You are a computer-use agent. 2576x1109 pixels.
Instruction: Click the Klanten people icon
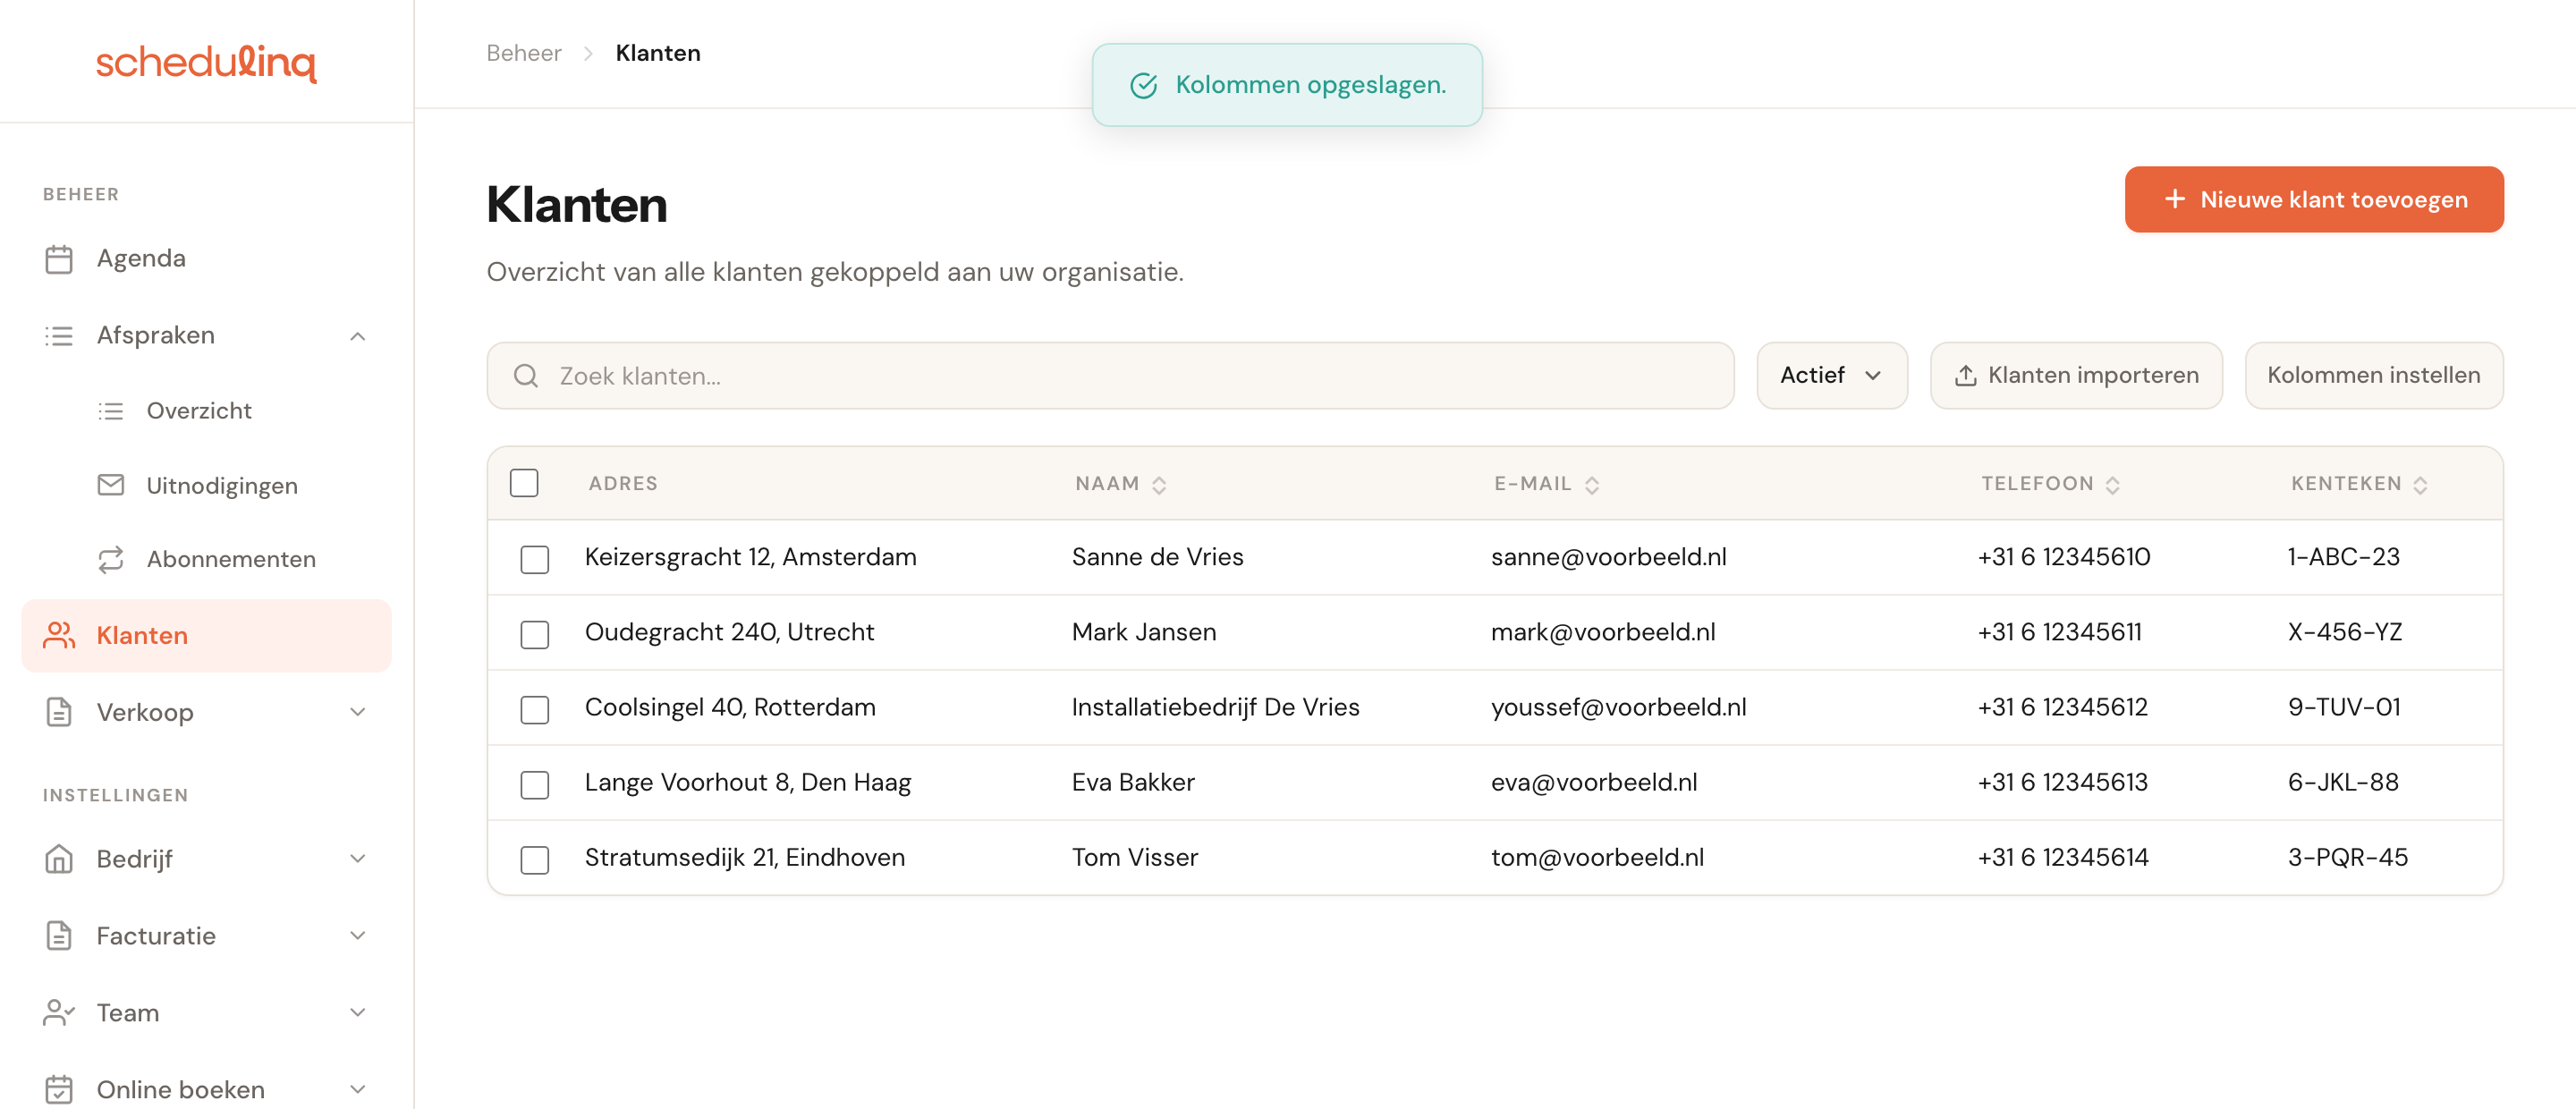(59, 635)
